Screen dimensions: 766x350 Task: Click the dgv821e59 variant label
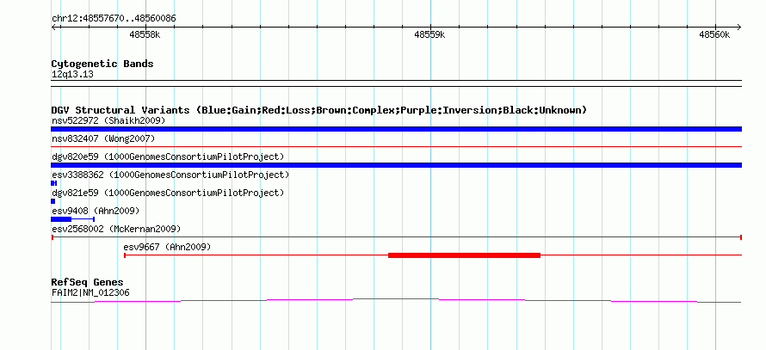(x=168, y=193)
